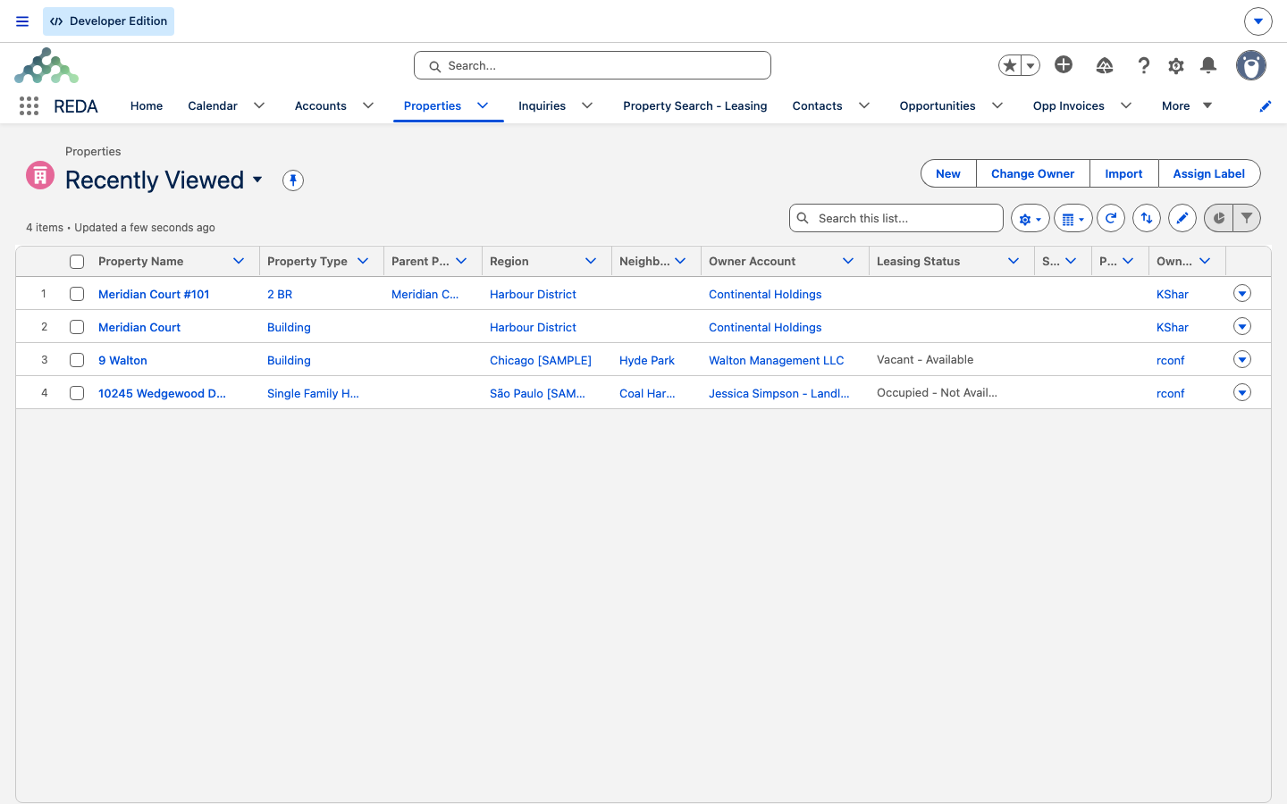Expand the Opp Invoices tab chevron
Viewport: 1287px width, 804px height.
pos(1126,105)
